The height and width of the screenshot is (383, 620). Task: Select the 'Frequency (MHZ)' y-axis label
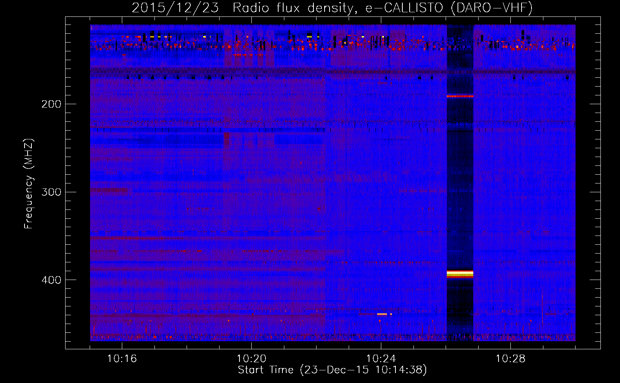click(29, 184)
